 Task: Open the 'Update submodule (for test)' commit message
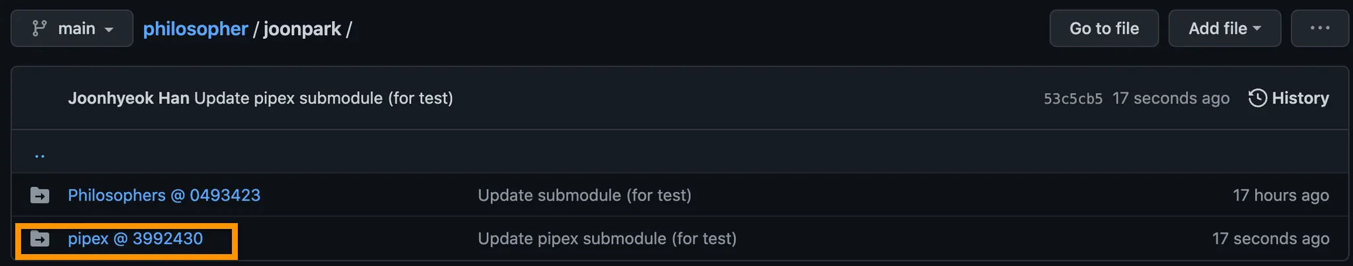(584, 195)
